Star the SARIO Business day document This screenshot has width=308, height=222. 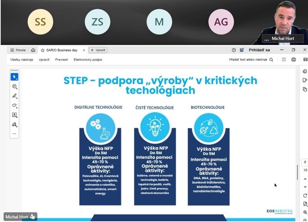coord(43,50)
